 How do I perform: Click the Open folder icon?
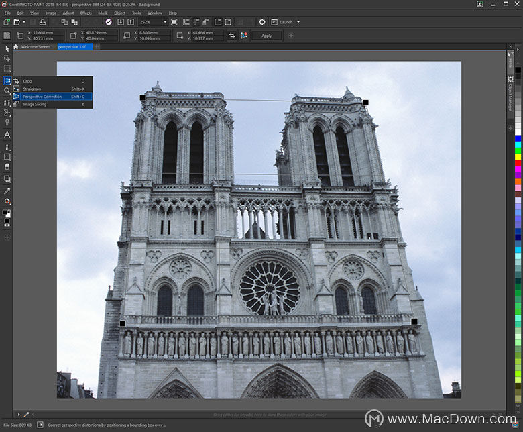[x=17, y=22]
